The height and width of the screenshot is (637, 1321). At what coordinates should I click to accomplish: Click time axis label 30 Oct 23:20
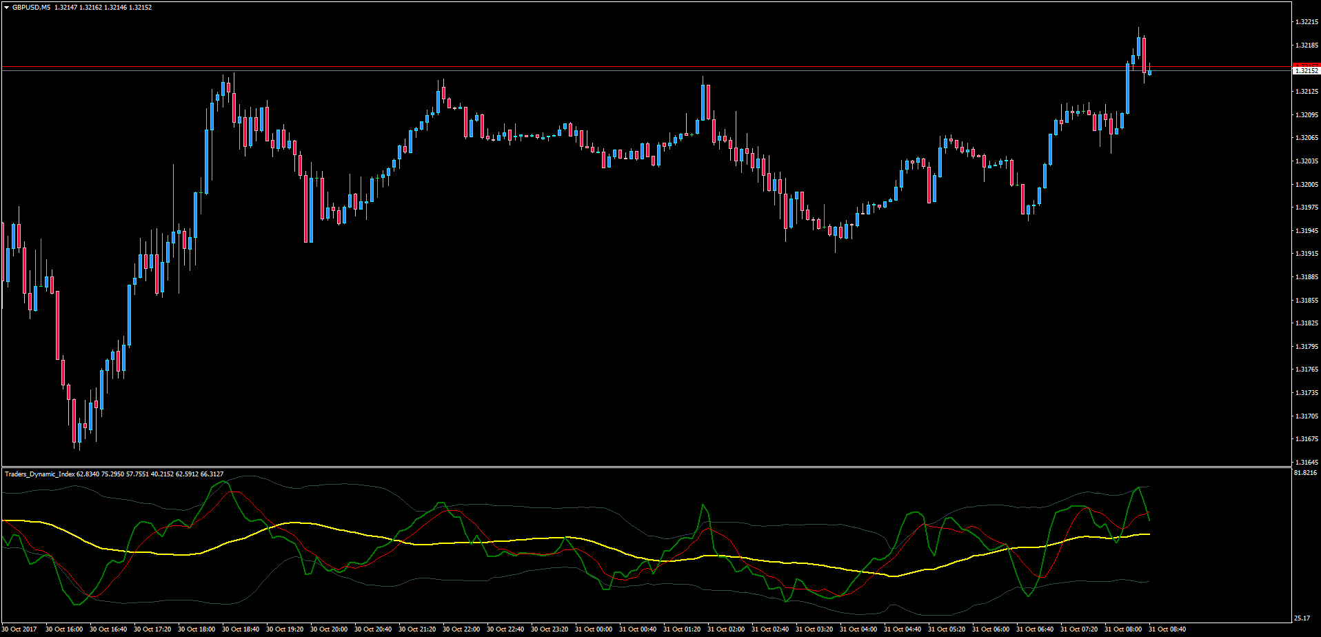pos(549,629)
